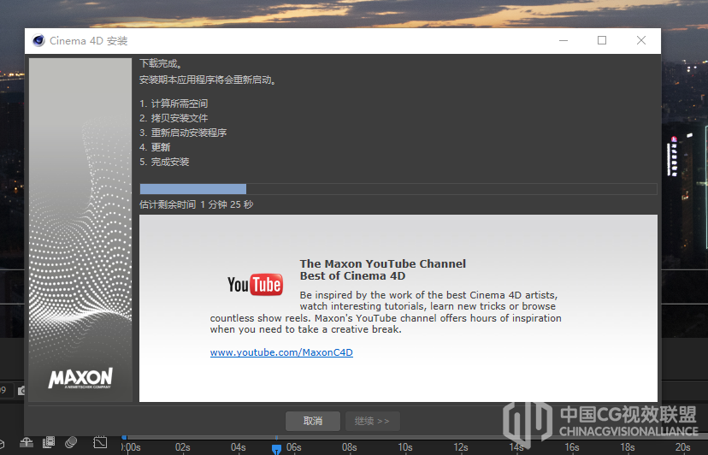The width and height of the screenshot is (708, 455).
Task: Click the 10s mark on timeline ruler
Action: (x=404, y=447)
